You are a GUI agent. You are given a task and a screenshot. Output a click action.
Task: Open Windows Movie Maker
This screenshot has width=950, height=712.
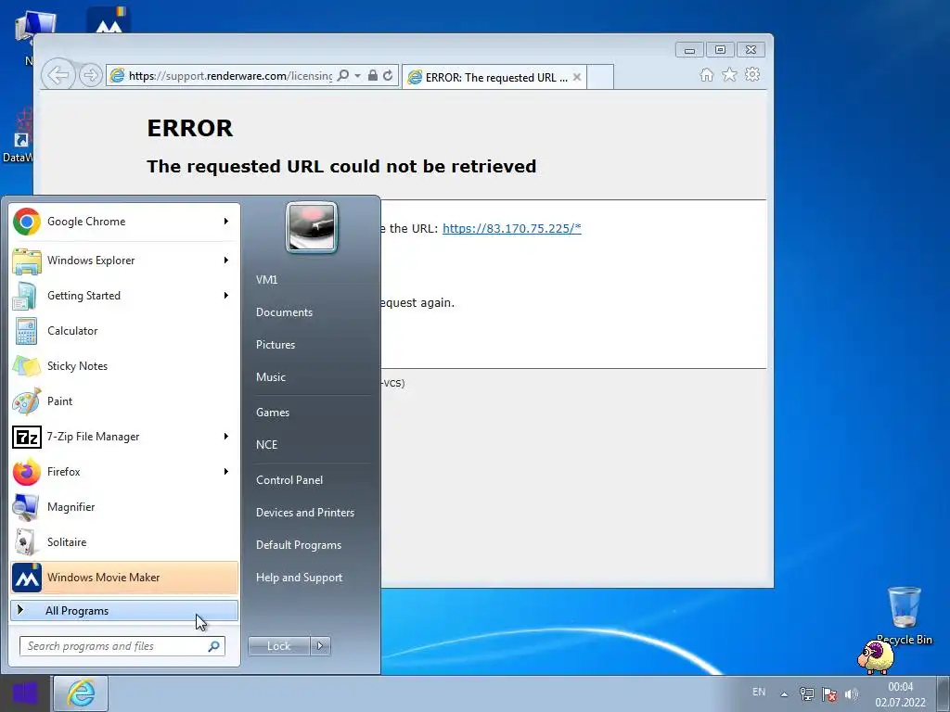pos(124,578)
